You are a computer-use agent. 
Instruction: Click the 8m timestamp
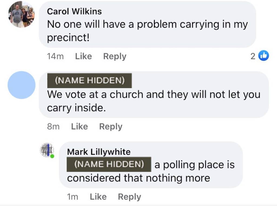tap(53, 127)
